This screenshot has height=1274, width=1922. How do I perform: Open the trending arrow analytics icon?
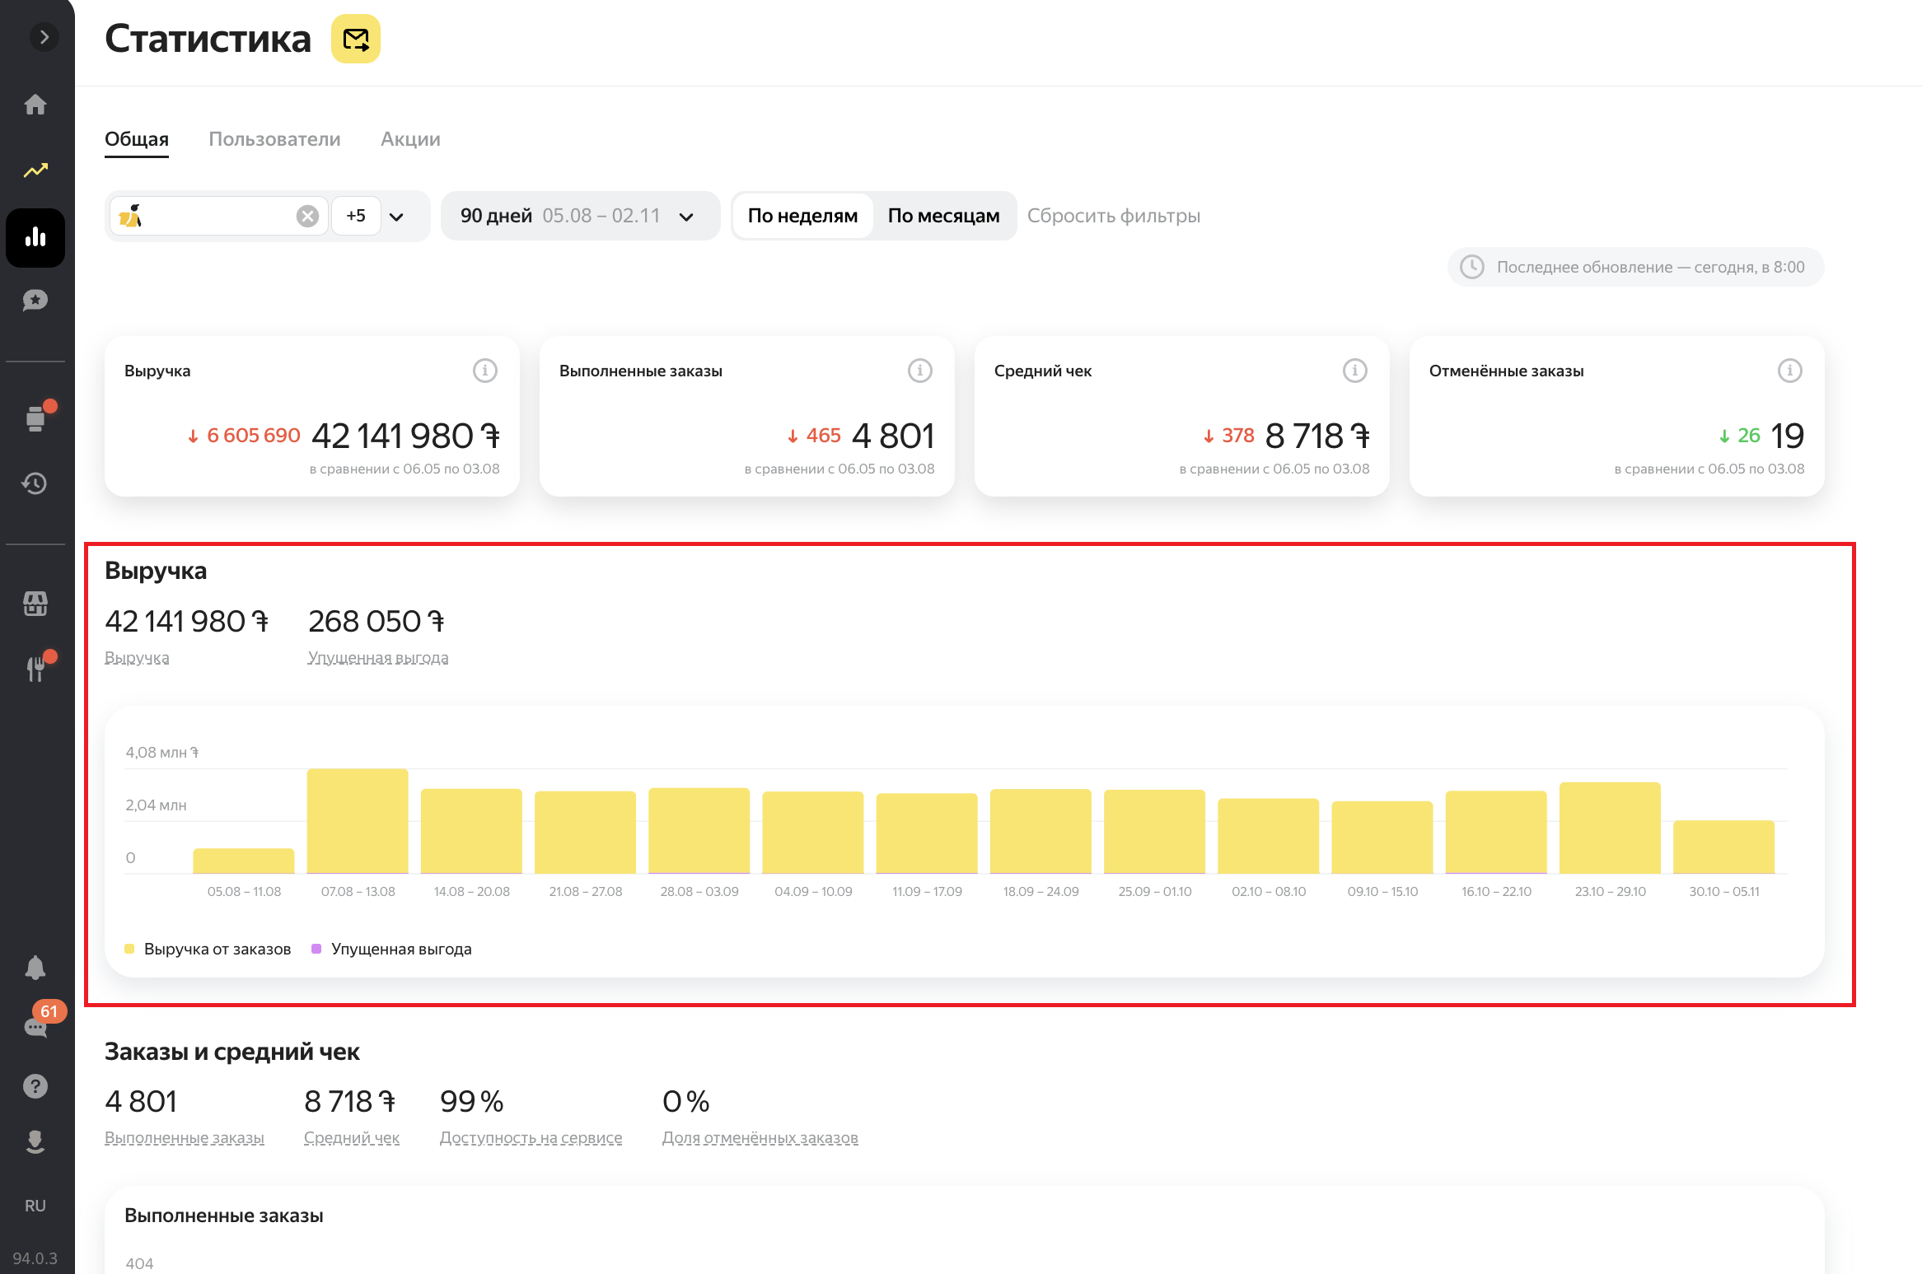click(35, 170)
